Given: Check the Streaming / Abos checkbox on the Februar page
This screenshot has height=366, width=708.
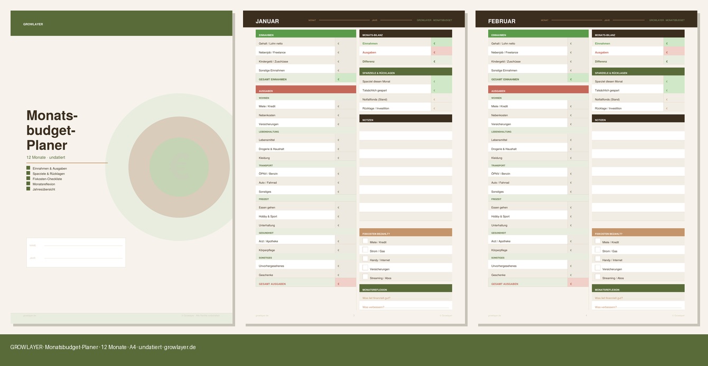Looking at the screenshot, I should pyautogui.click(x=598, y=277).
